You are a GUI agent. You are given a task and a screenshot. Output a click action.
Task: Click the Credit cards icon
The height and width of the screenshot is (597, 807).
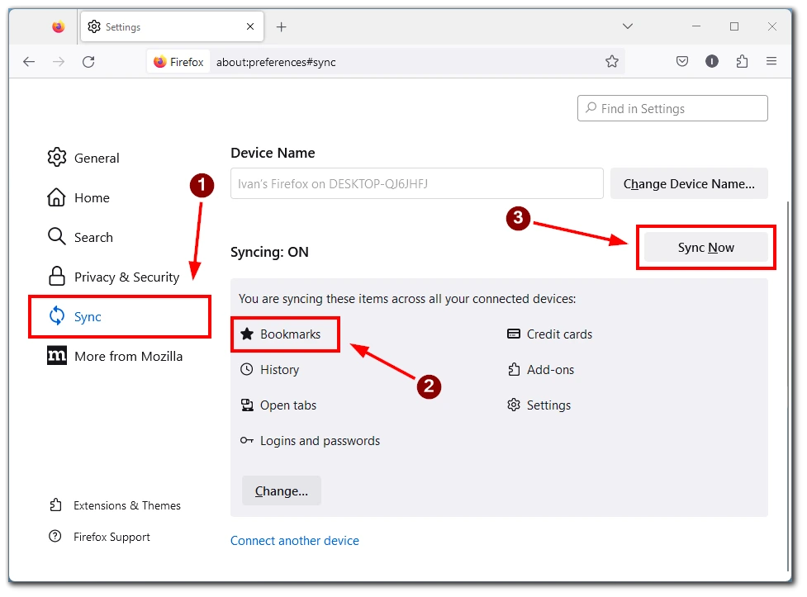pyautogui.click(x=514, y=334)
